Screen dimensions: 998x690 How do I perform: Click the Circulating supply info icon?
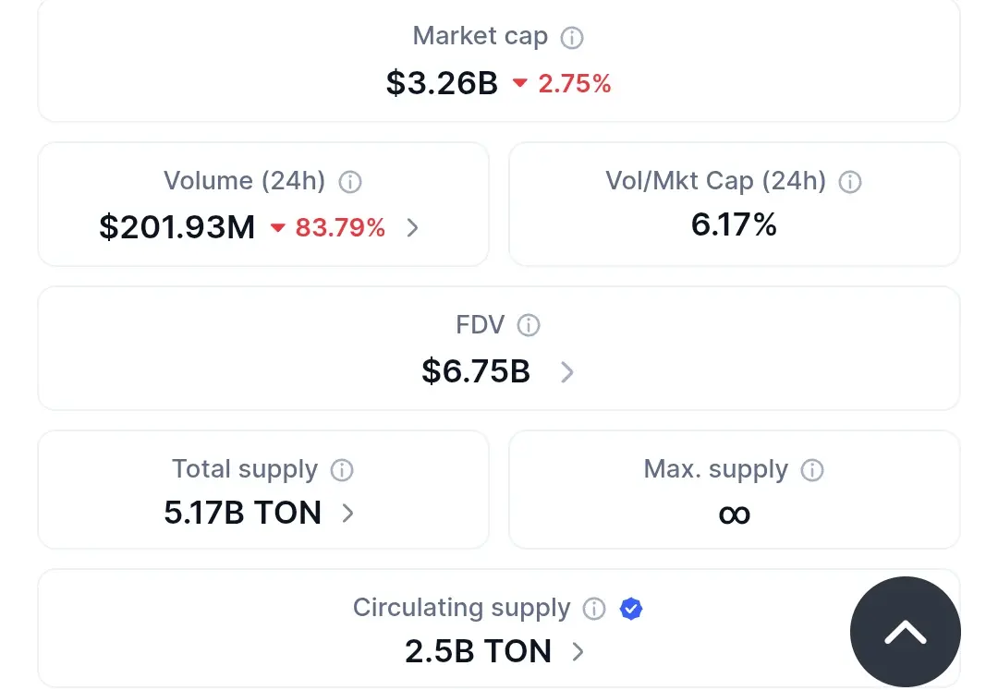click(x=594, y=609)
